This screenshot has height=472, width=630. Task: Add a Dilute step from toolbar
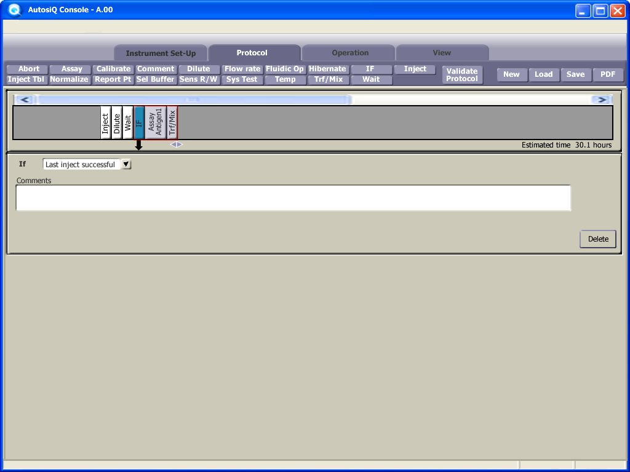(199, 69)
